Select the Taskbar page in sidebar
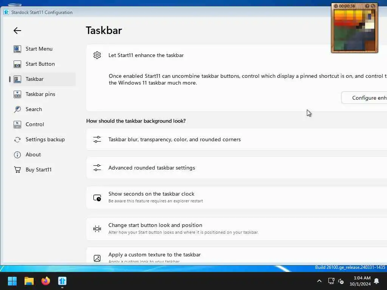The width and height of the screenshot is (387, 290). [x=42, y=79]
